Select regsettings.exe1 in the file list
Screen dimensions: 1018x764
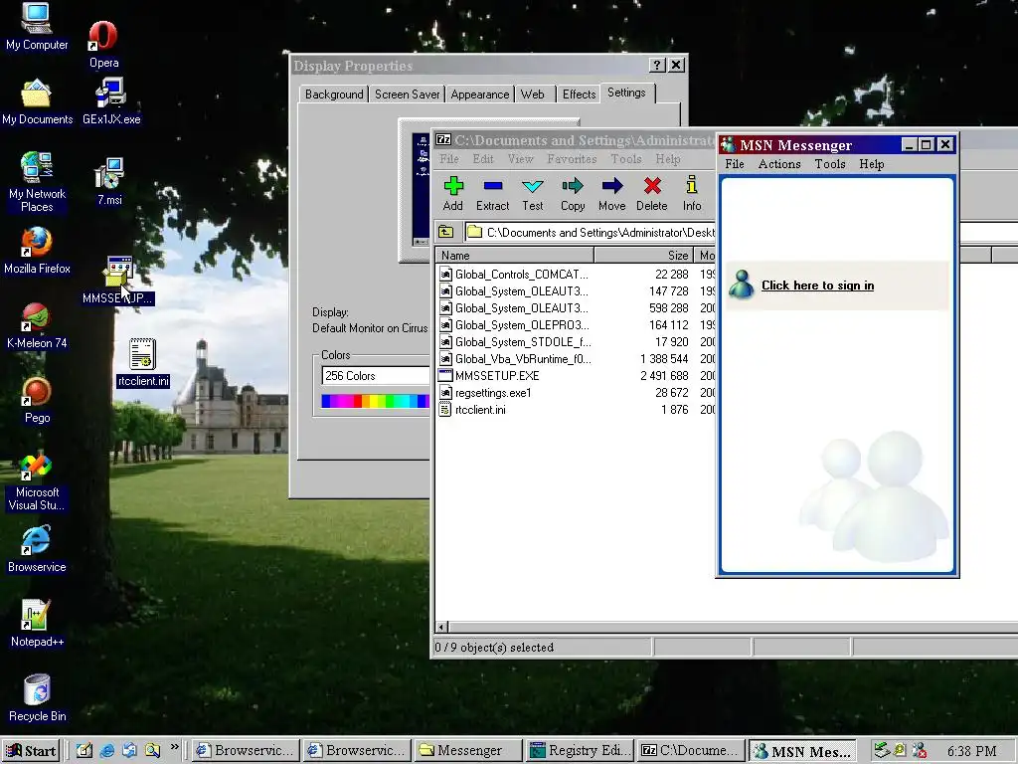pos(493,392)
